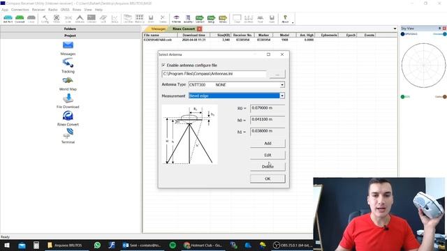Open Terminal in the Project panel

(68, 136)
